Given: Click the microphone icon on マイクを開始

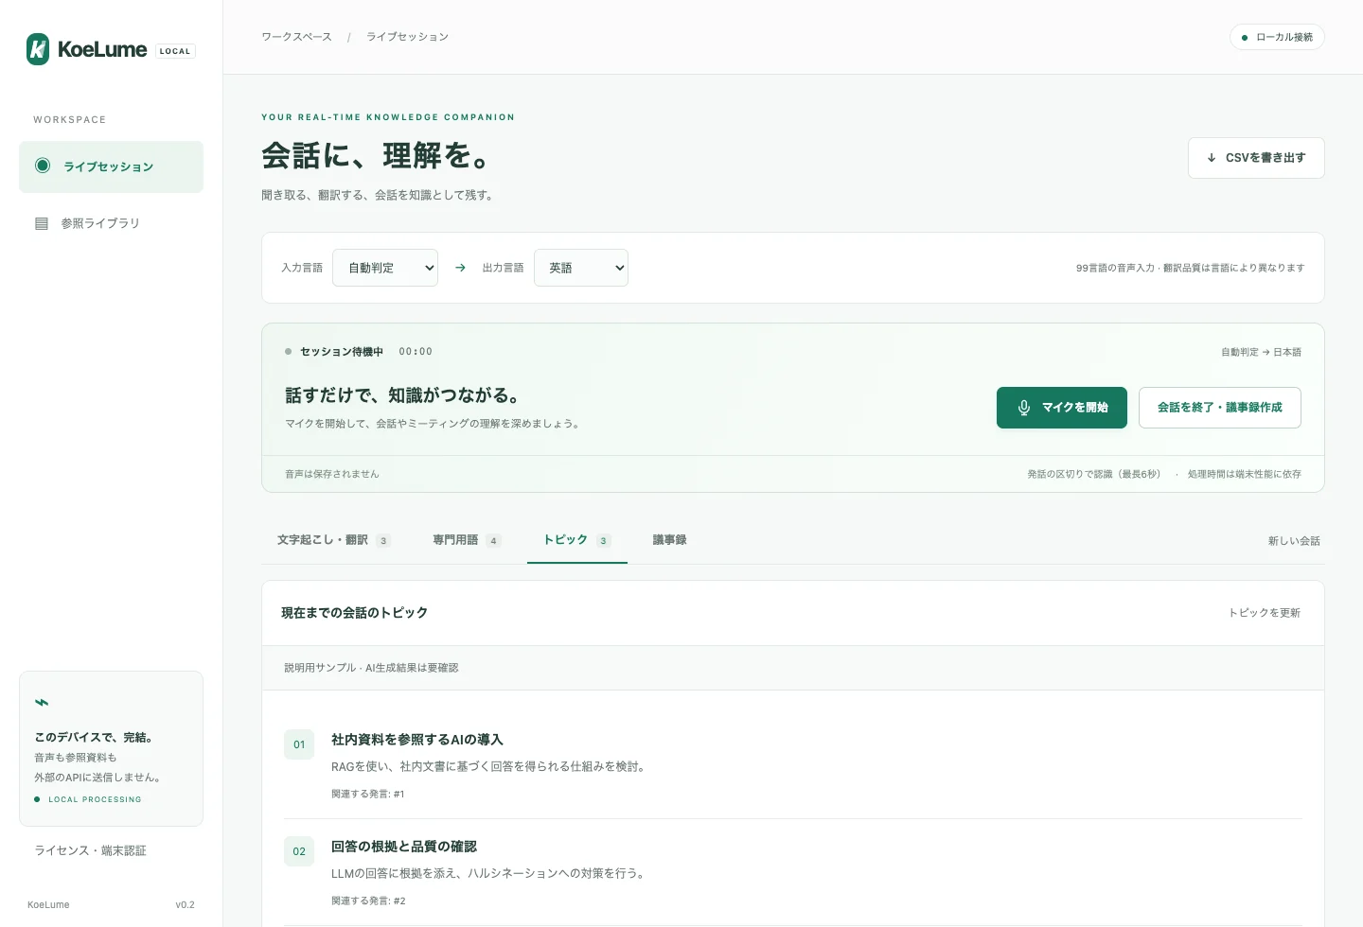Looking at the screenshot, I should pyautogui.click(x=1024, y=408).
